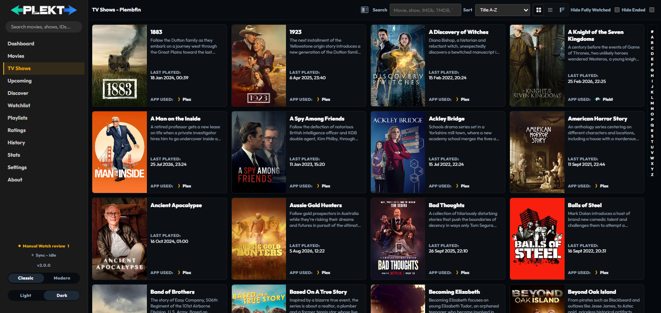
Task: Jump to letter S in the alphabet index
Action: coord(652,136)
